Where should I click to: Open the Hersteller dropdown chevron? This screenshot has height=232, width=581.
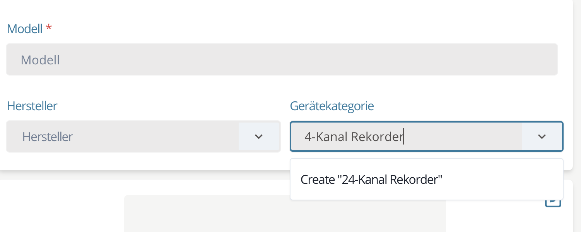pyautogui.click(x=259, y=136)
